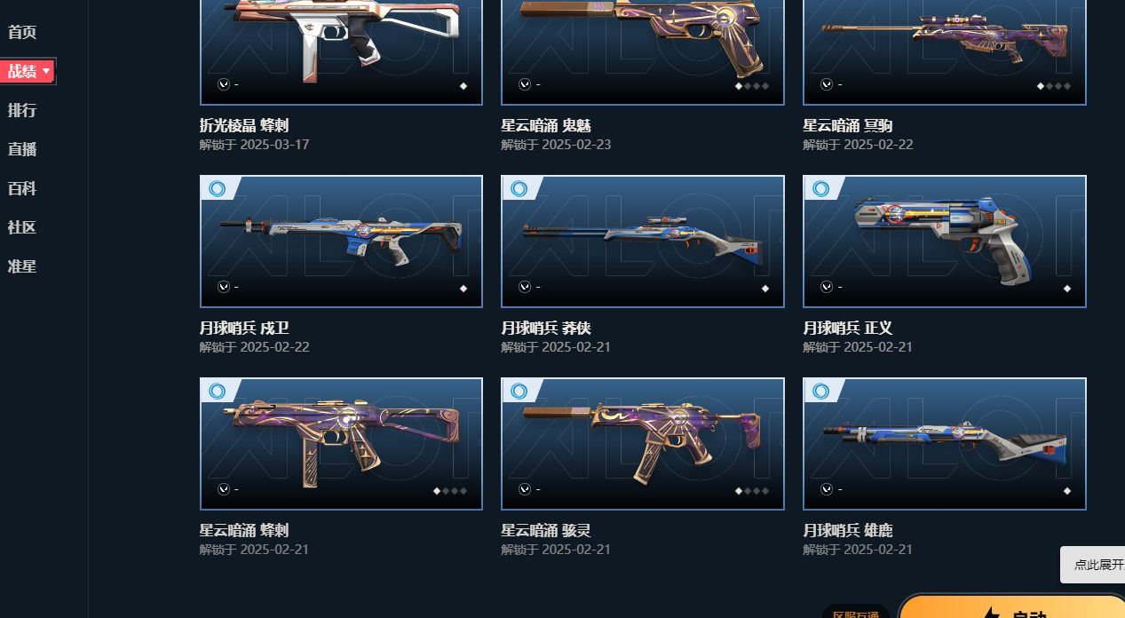The height and width of the screenshot is (618, 1125).
Task: Open 准星 in the sidebar
Action: click(22, 266)
